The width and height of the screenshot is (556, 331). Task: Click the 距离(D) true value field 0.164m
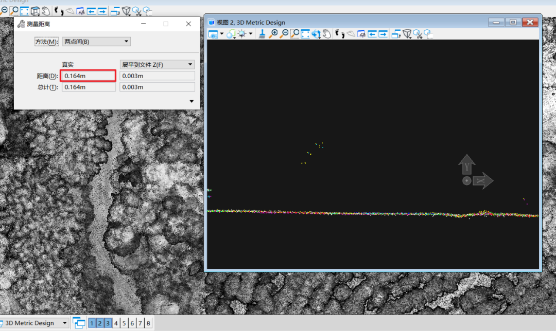pos(89,76)
